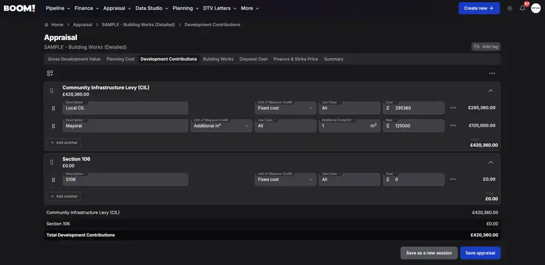Click the Add tag button

click(x=486, y=46)
